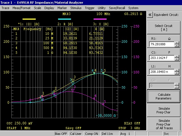Click magenta marker 5 triangle on X trace
182x136 pixels.
point(103,105)
